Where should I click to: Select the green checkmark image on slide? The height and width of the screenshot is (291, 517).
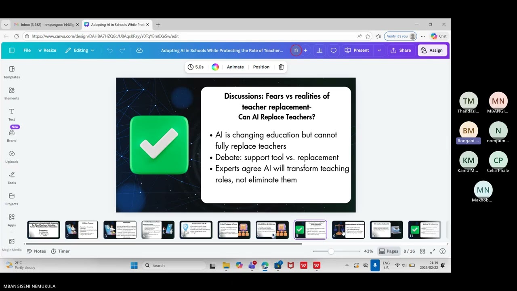[159, 145]
